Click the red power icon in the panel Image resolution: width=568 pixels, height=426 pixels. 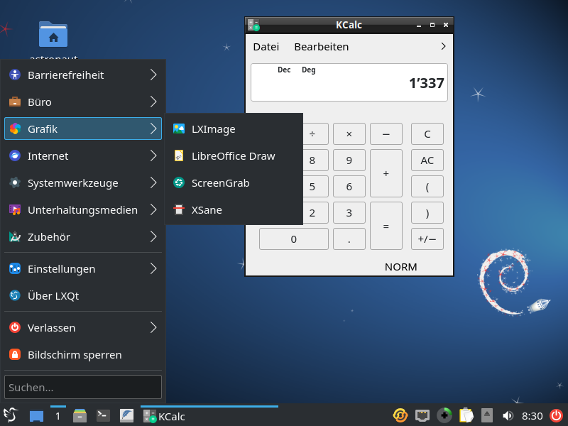click(x=557, y=415)
